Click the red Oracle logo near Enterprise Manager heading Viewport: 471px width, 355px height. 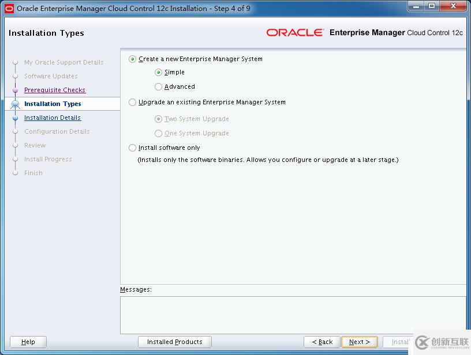click(296, 33)
